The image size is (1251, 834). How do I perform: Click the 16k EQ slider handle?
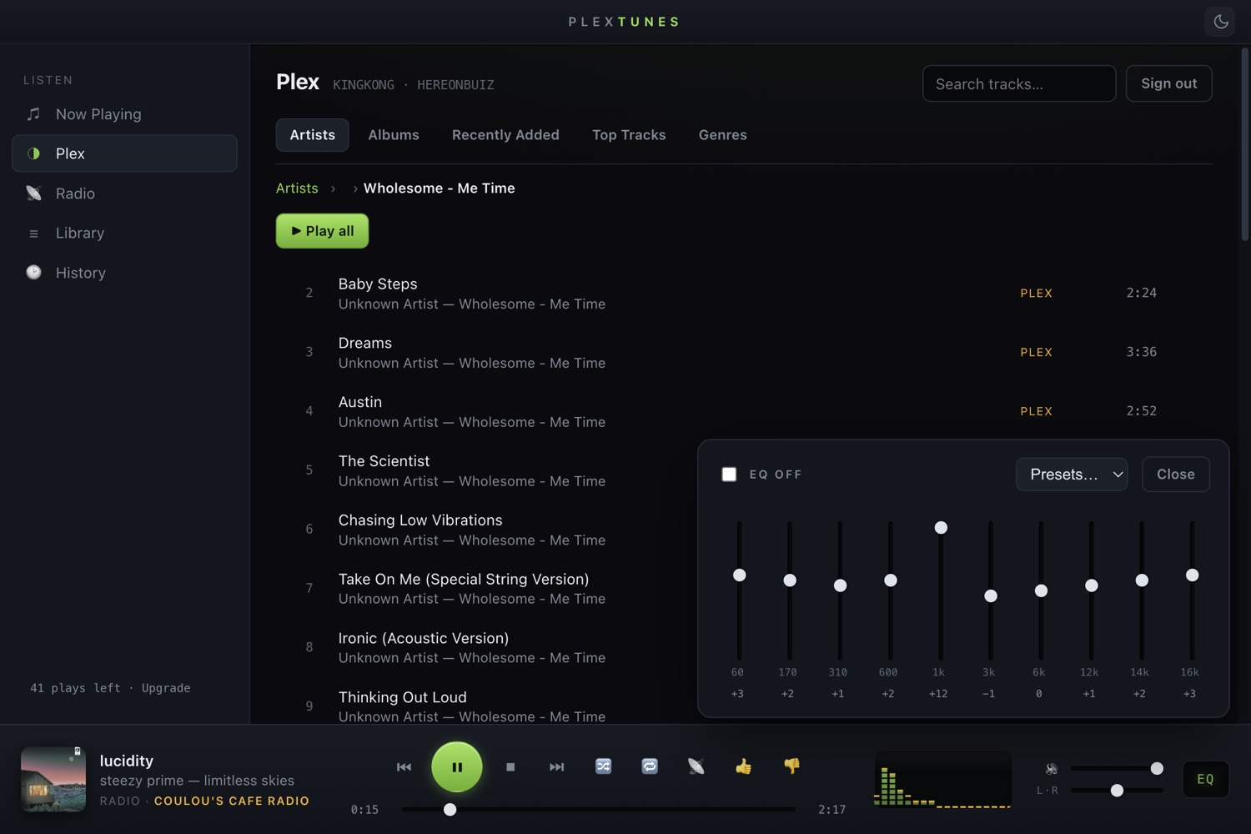click(1193, 575)
